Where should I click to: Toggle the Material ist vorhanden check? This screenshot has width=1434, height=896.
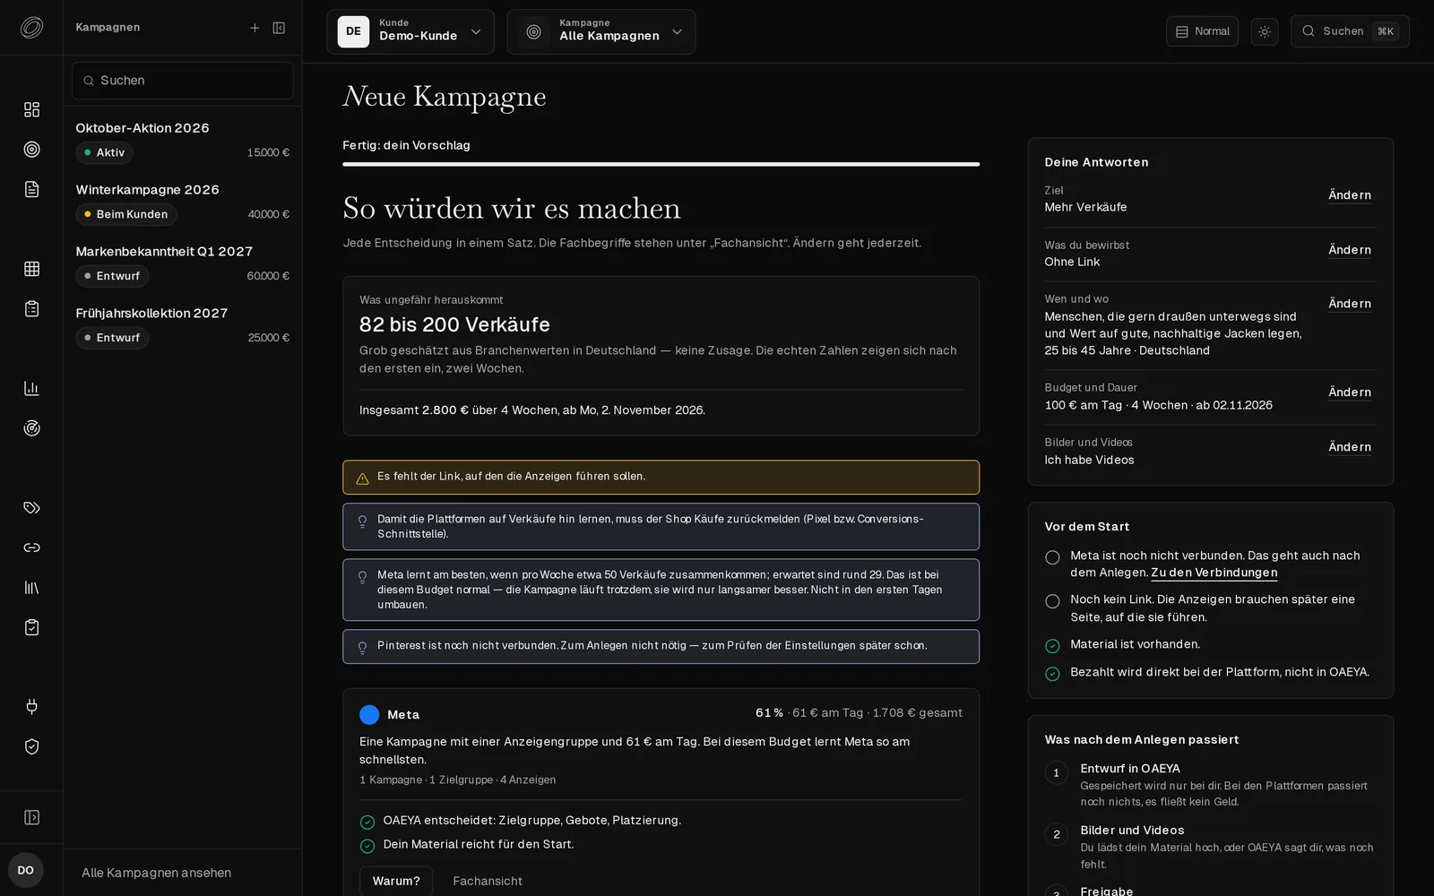1052,646
